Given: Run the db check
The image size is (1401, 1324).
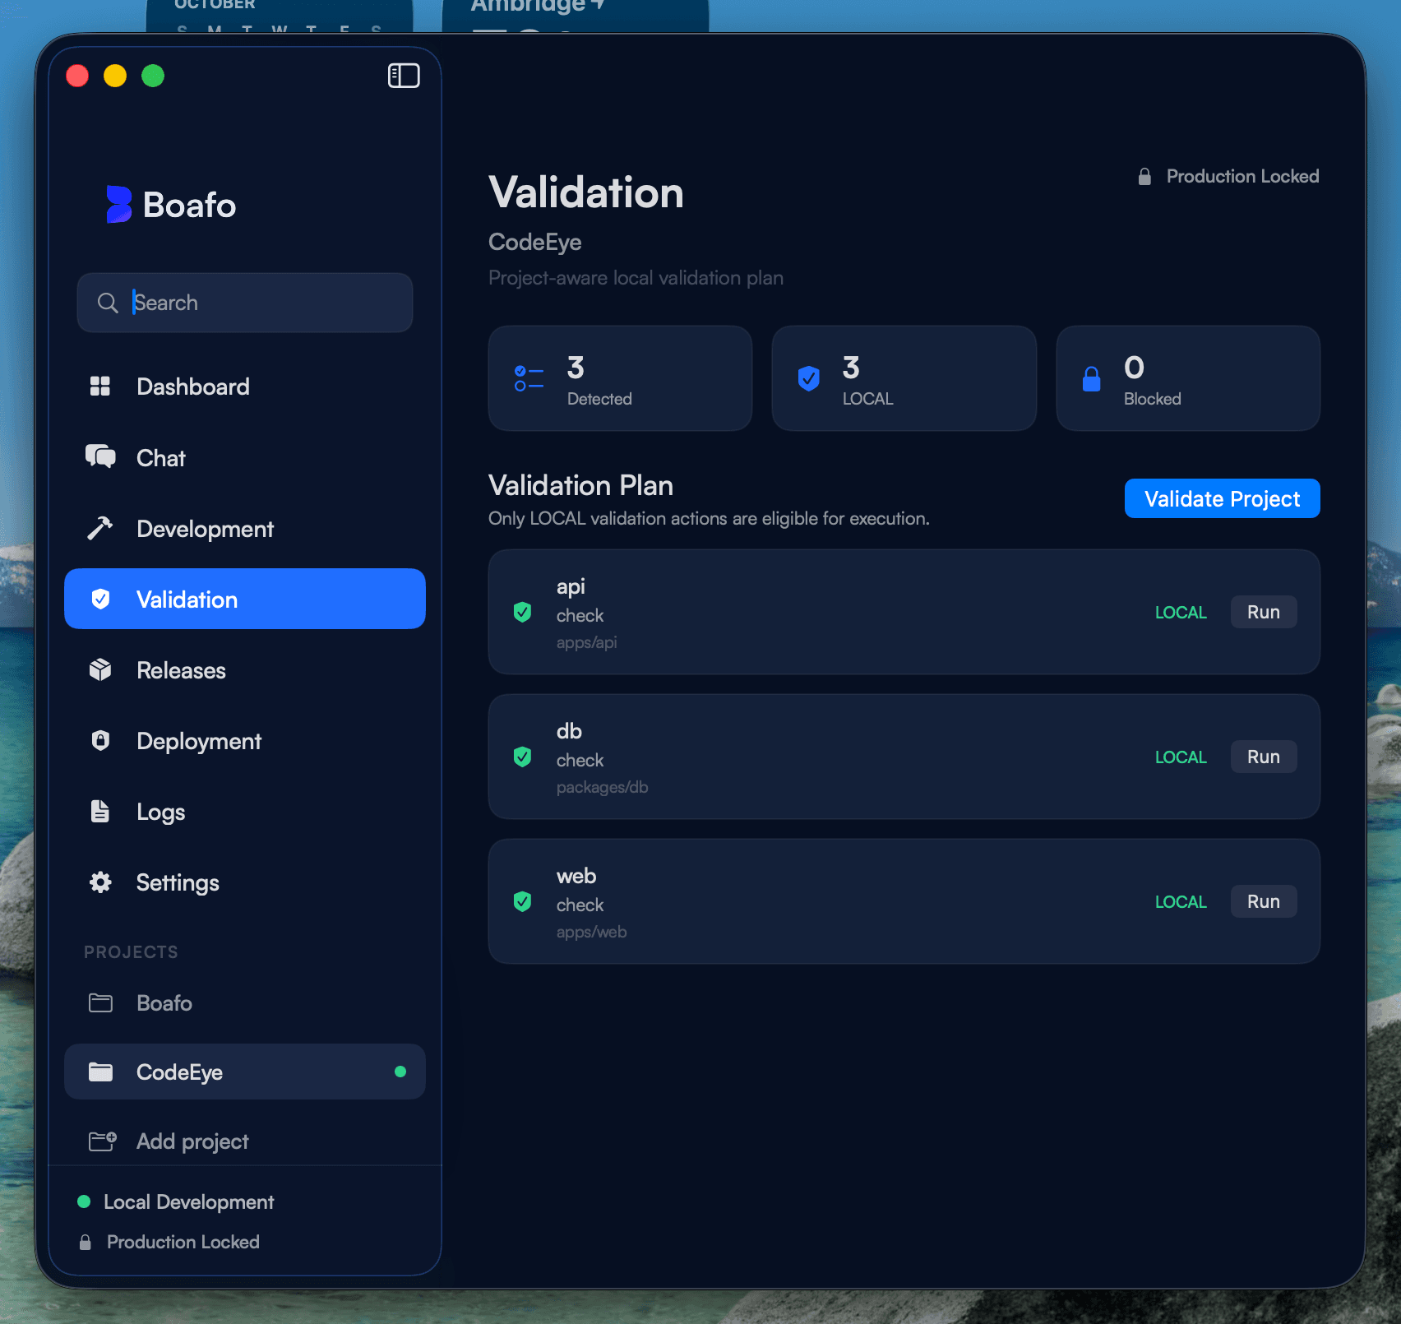Looking at the screenshot, I should (1264, 757).
